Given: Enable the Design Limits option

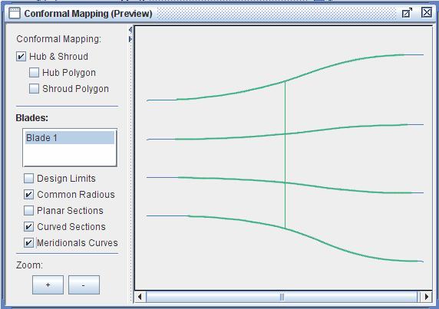Looking at the screenshot, I should (x=28, y=178).
